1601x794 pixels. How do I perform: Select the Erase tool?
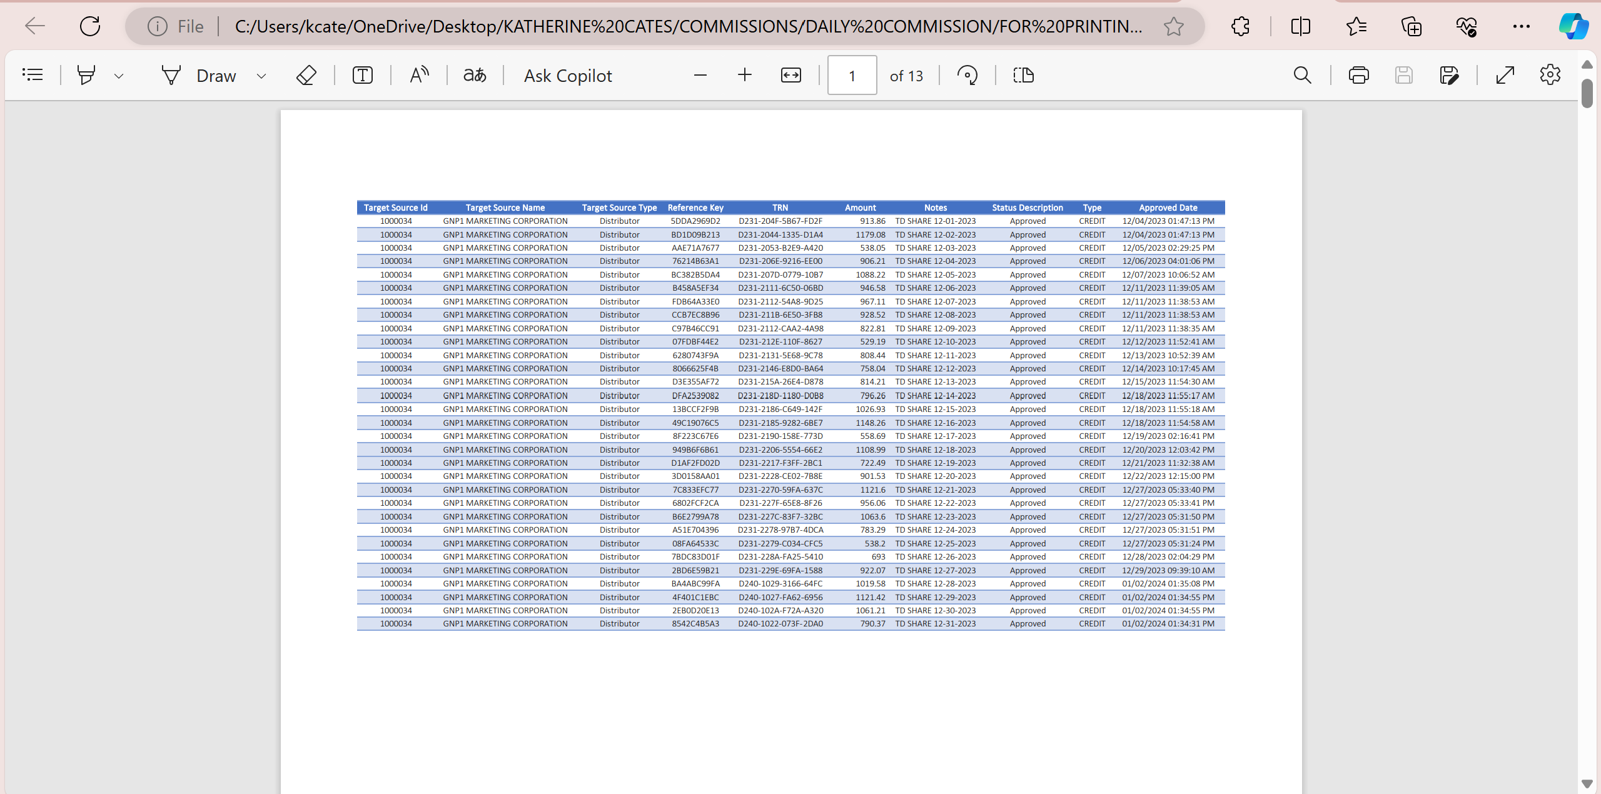click(x=306, y=75)
